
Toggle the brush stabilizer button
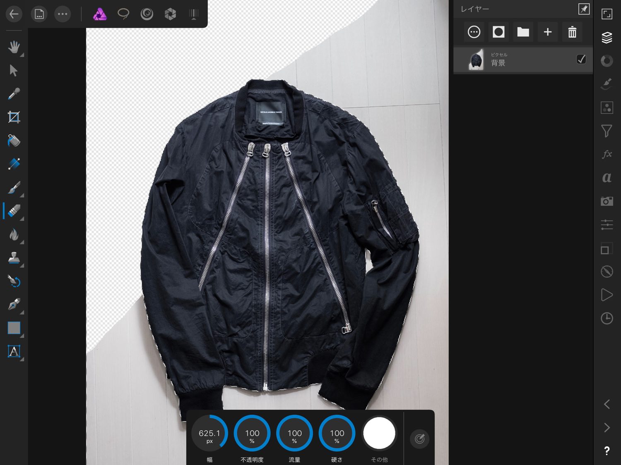point(419,439)
